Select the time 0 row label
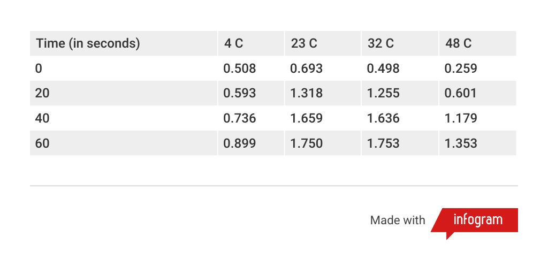The height and width of the screenshot is (274, 548). click(39, 68)
